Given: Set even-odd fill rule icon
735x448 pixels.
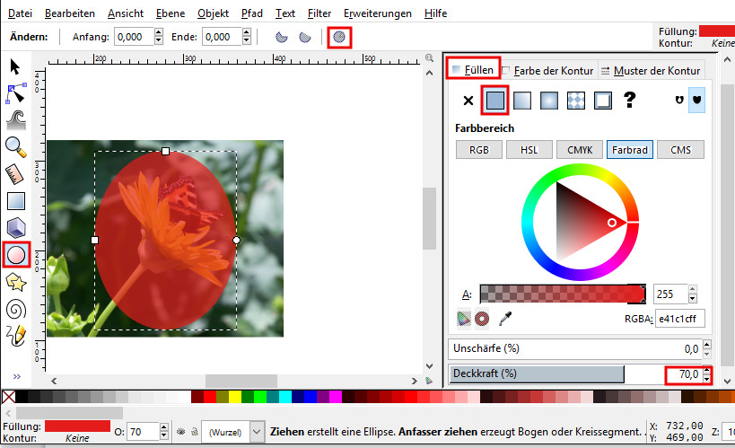Looking at the screenshot, I should (x=679, y=100).
